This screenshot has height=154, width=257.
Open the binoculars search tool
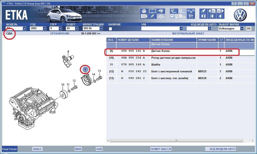161,11
